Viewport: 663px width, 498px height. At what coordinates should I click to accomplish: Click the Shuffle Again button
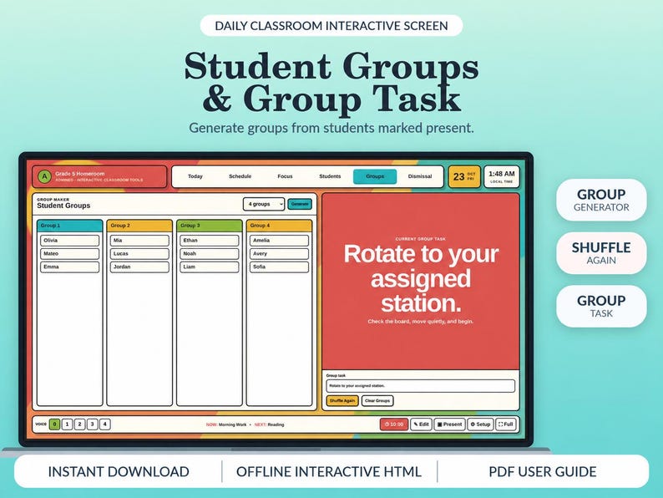(x=342, y=401)
